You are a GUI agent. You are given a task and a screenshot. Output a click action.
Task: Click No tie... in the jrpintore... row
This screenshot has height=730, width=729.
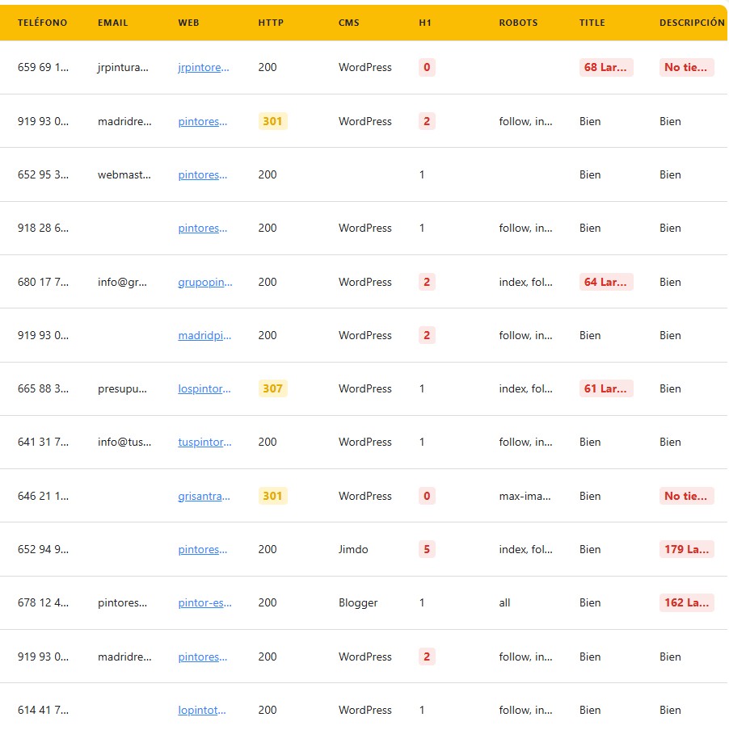pos(687,68)
